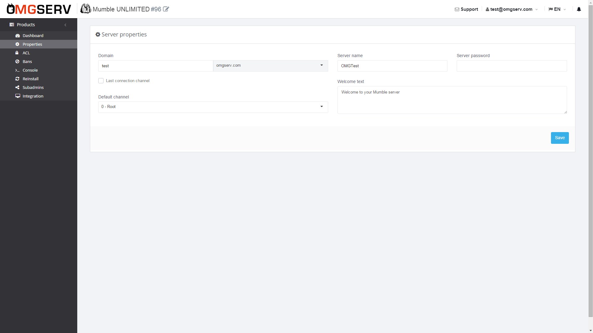
Task: Focus the Domain subdomain field containing test
Action: coord(155,66)
